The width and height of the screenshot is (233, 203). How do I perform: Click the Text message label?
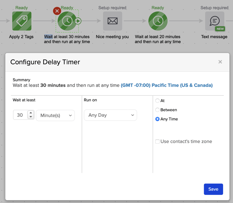[214, 36]
